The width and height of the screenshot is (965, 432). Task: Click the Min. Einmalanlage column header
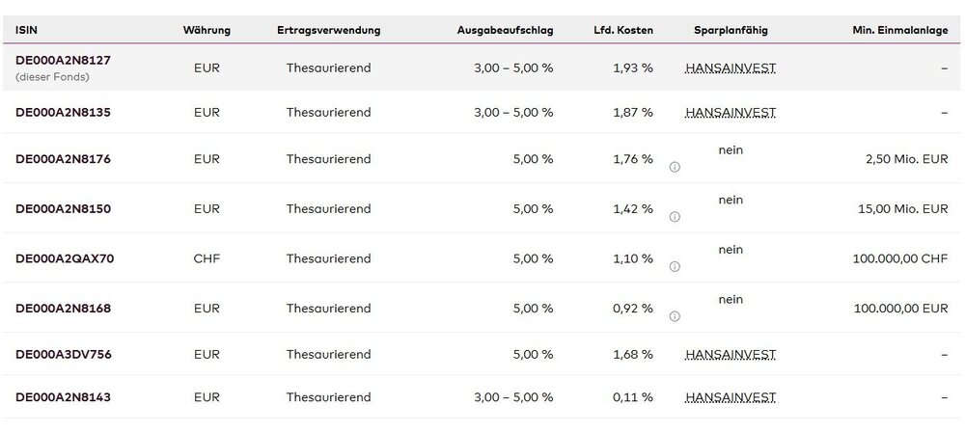click(899, 30)
